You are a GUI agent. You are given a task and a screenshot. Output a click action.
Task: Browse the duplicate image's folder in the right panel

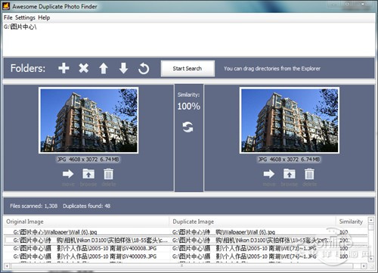click(x=290, y=174)
